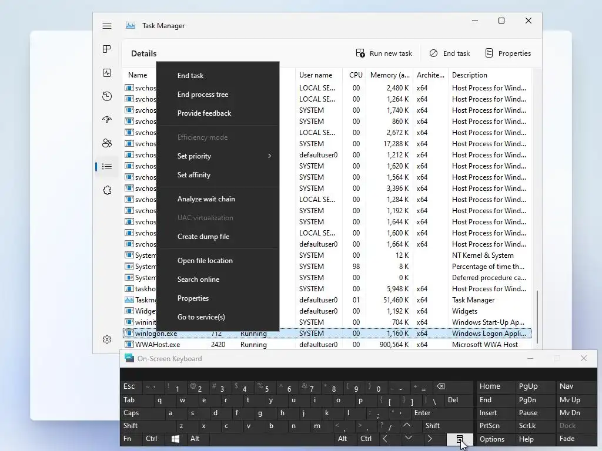Open the Performance page icon
Viewport: 602px width, 451px height.
pyautogui.click(x=107, y=73)
